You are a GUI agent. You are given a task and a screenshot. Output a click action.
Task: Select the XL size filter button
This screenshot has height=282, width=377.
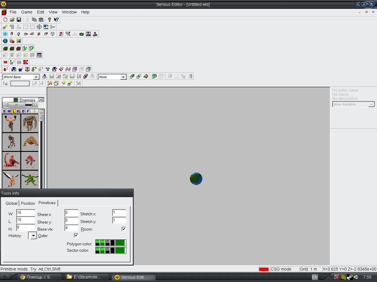pyautogui.click(x=18, y=111)
